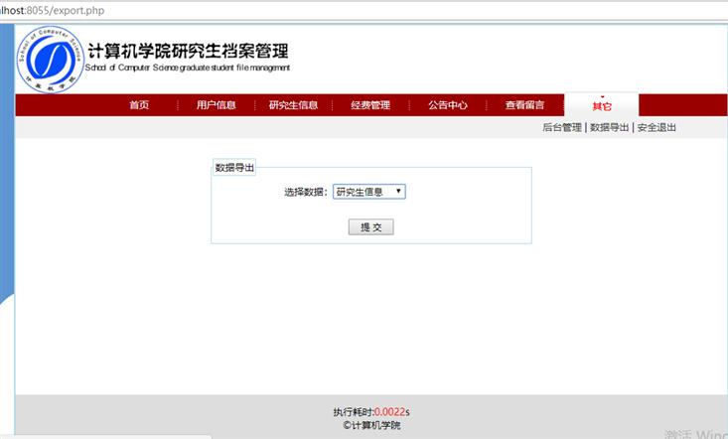
Task: Click the 数据导出 fieldset legend label
Action: coord(234,168)
